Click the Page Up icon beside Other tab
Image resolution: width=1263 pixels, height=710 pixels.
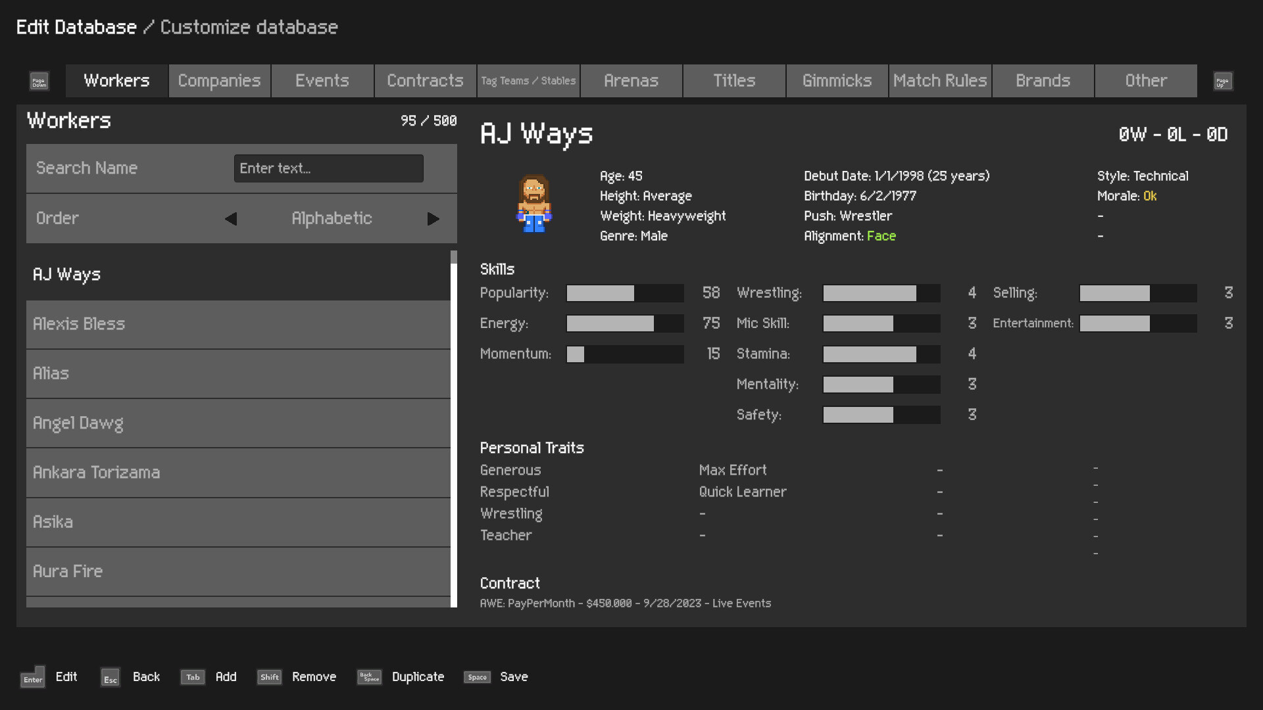(1222, 81)
